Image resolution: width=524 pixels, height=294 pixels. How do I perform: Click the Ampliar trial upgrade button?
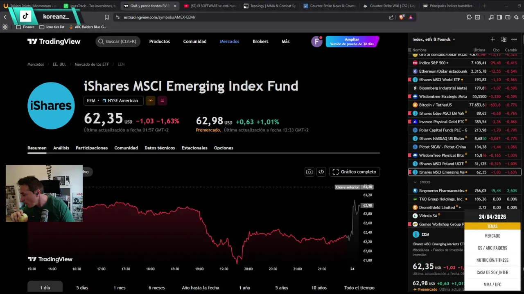tap(352, 42)
